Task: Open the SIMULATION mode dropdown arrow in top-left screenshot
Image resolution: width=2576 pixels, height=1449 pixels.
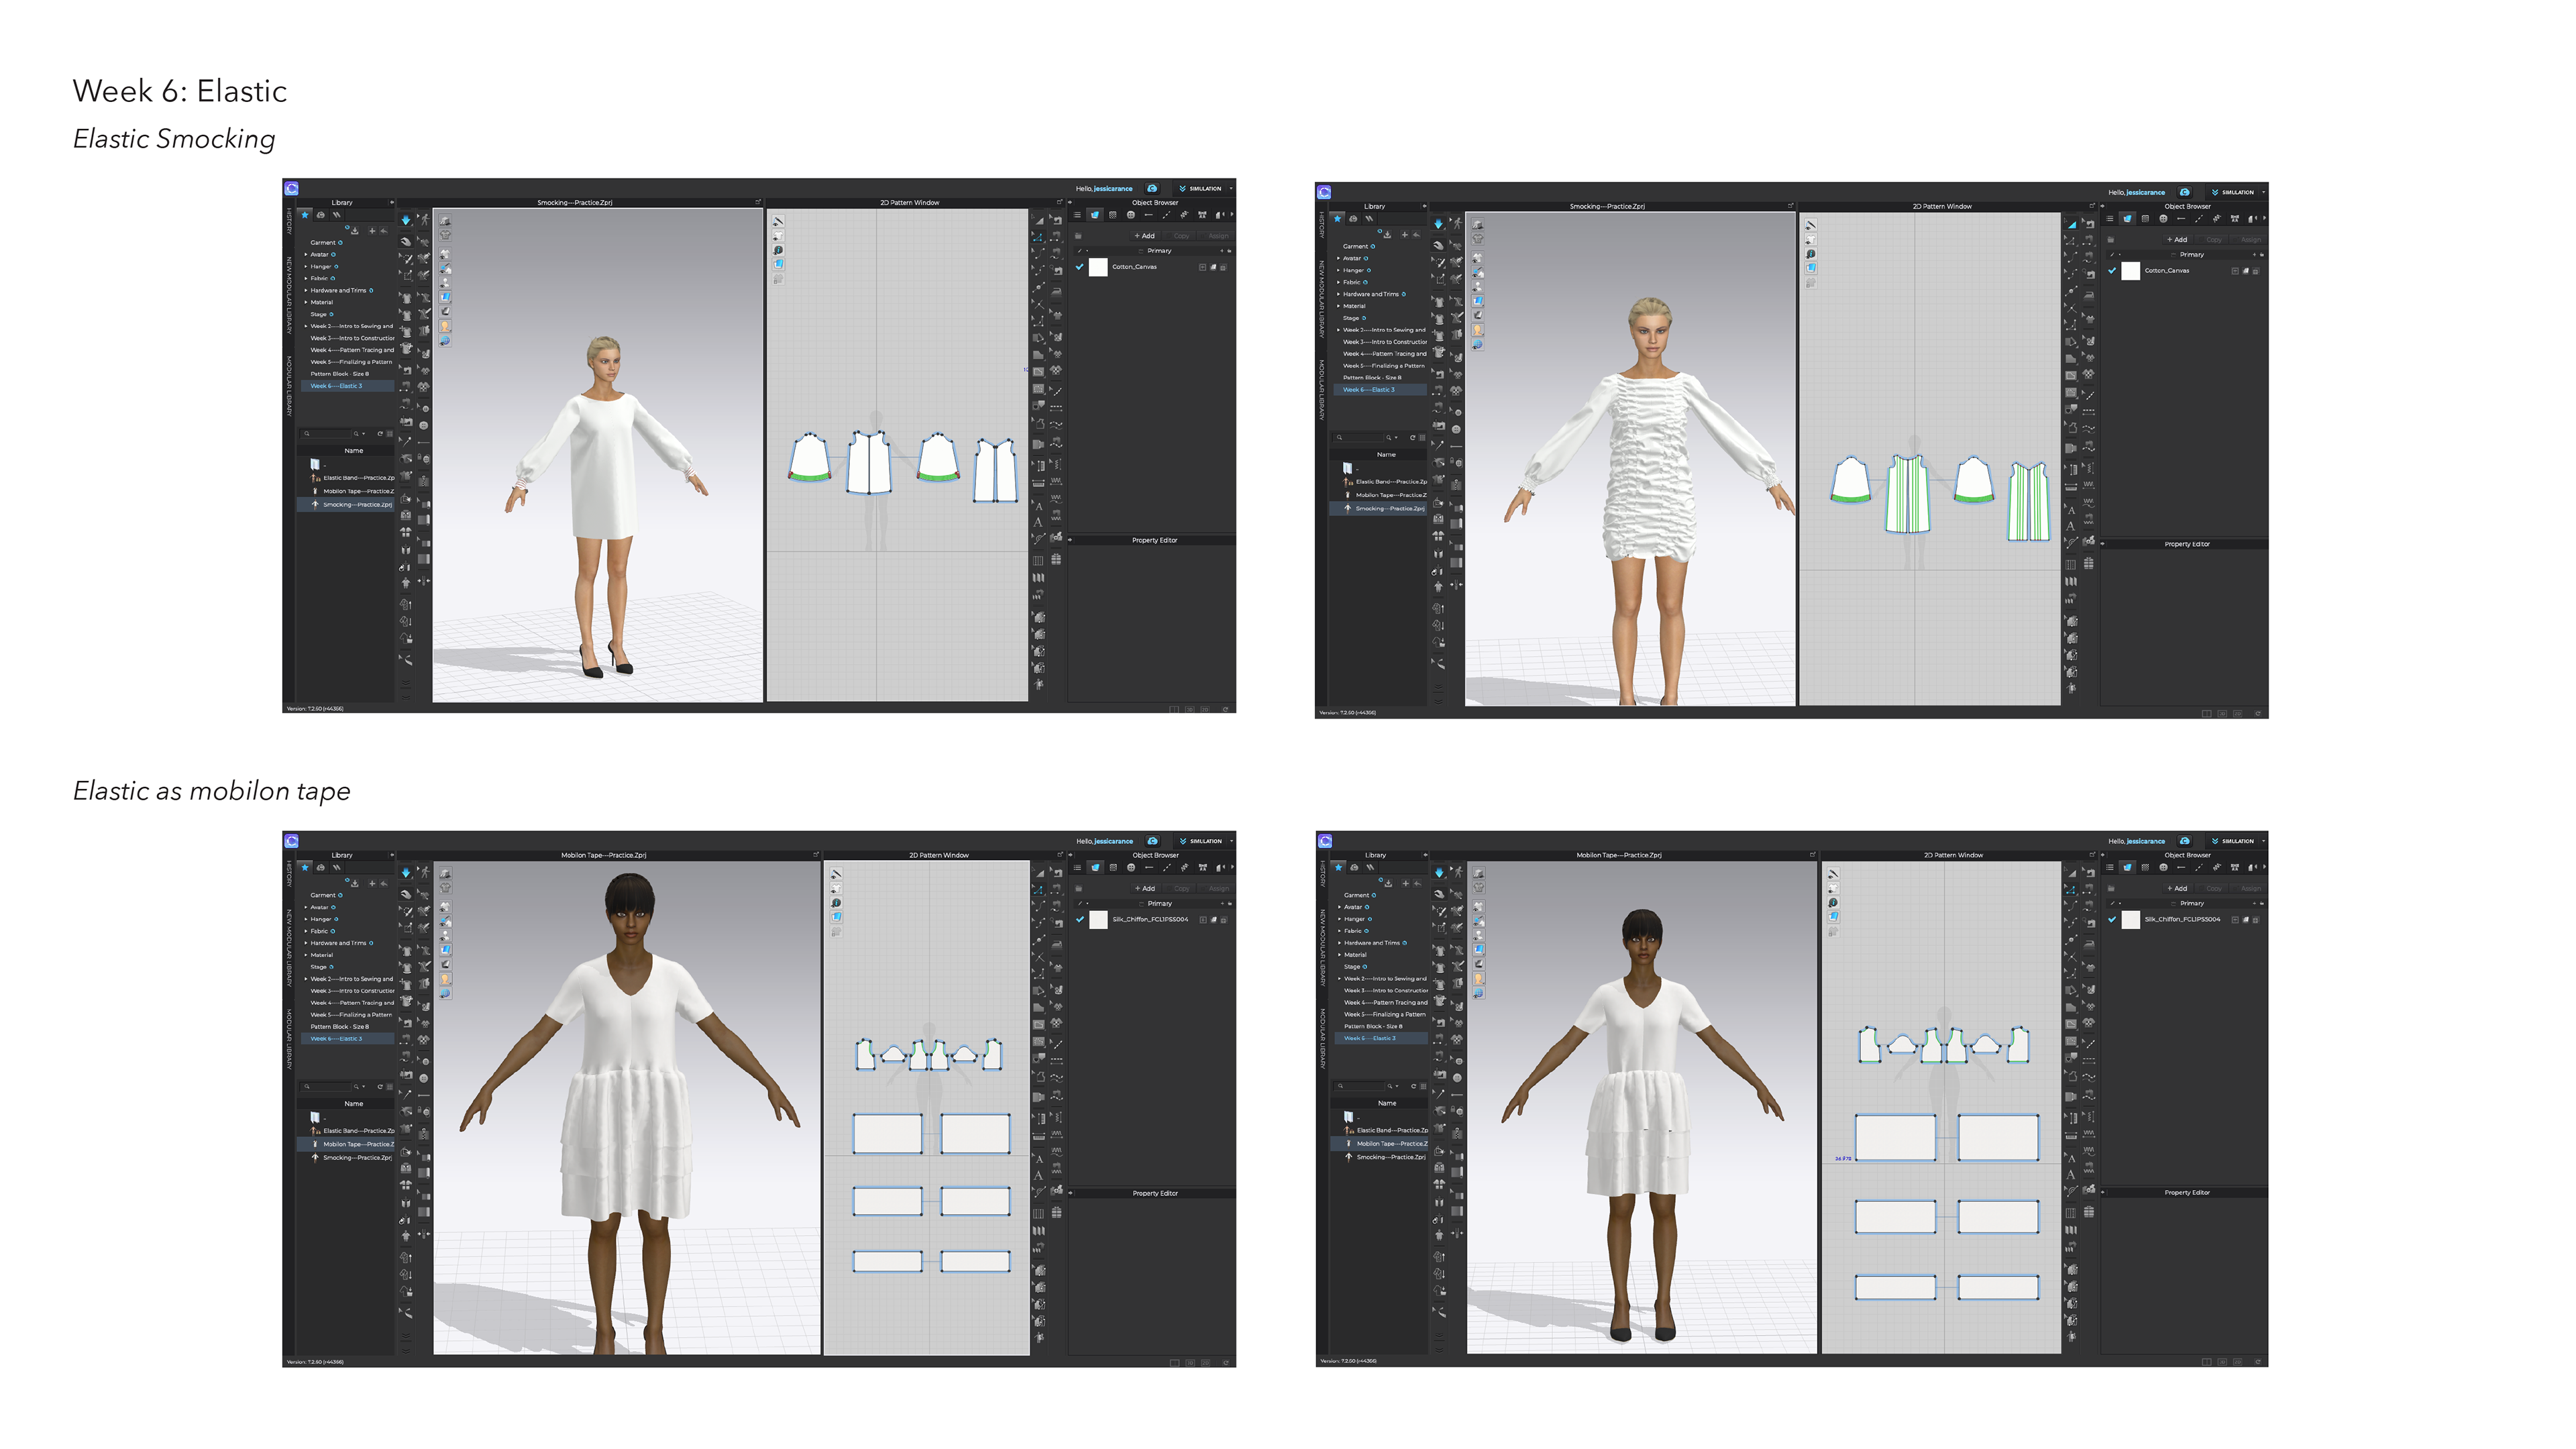Action: tap(1231, 188)
